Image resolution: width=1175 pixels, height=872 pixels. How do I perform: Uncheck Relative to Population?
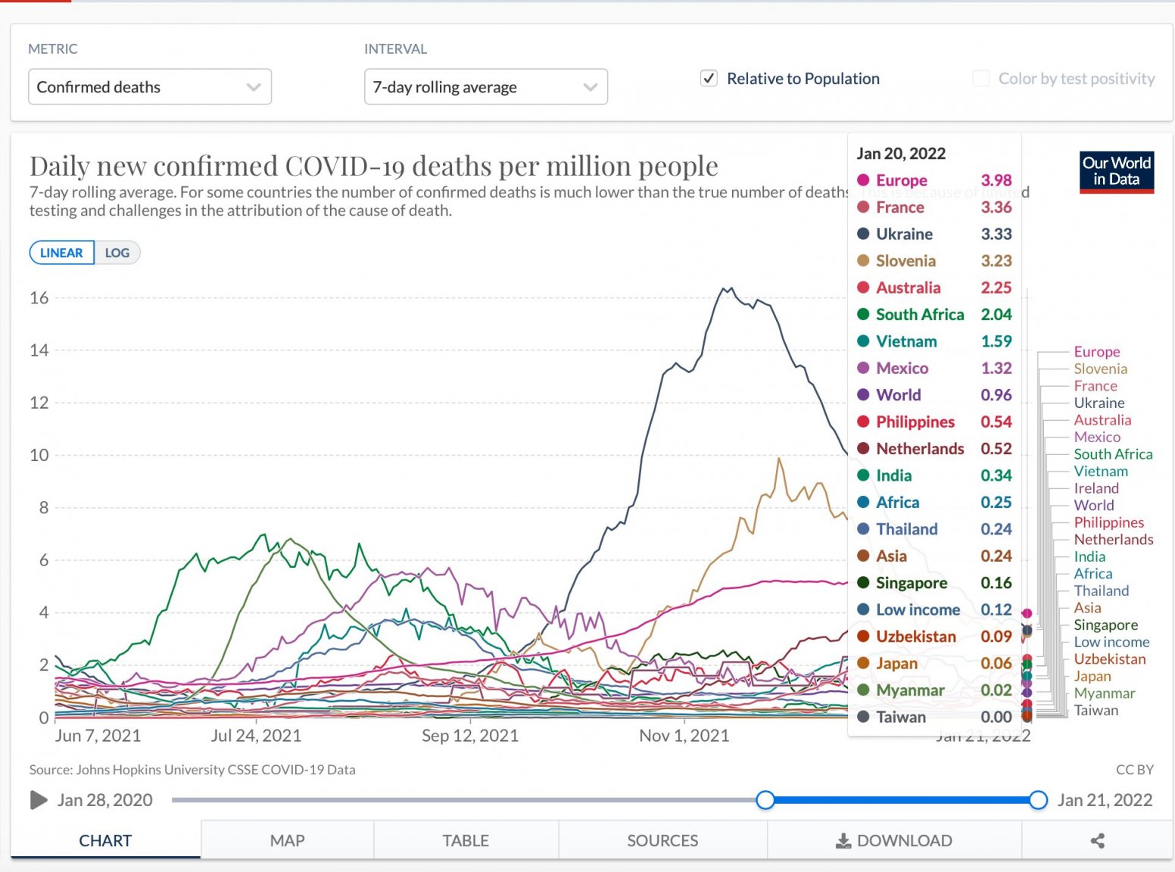709,78
